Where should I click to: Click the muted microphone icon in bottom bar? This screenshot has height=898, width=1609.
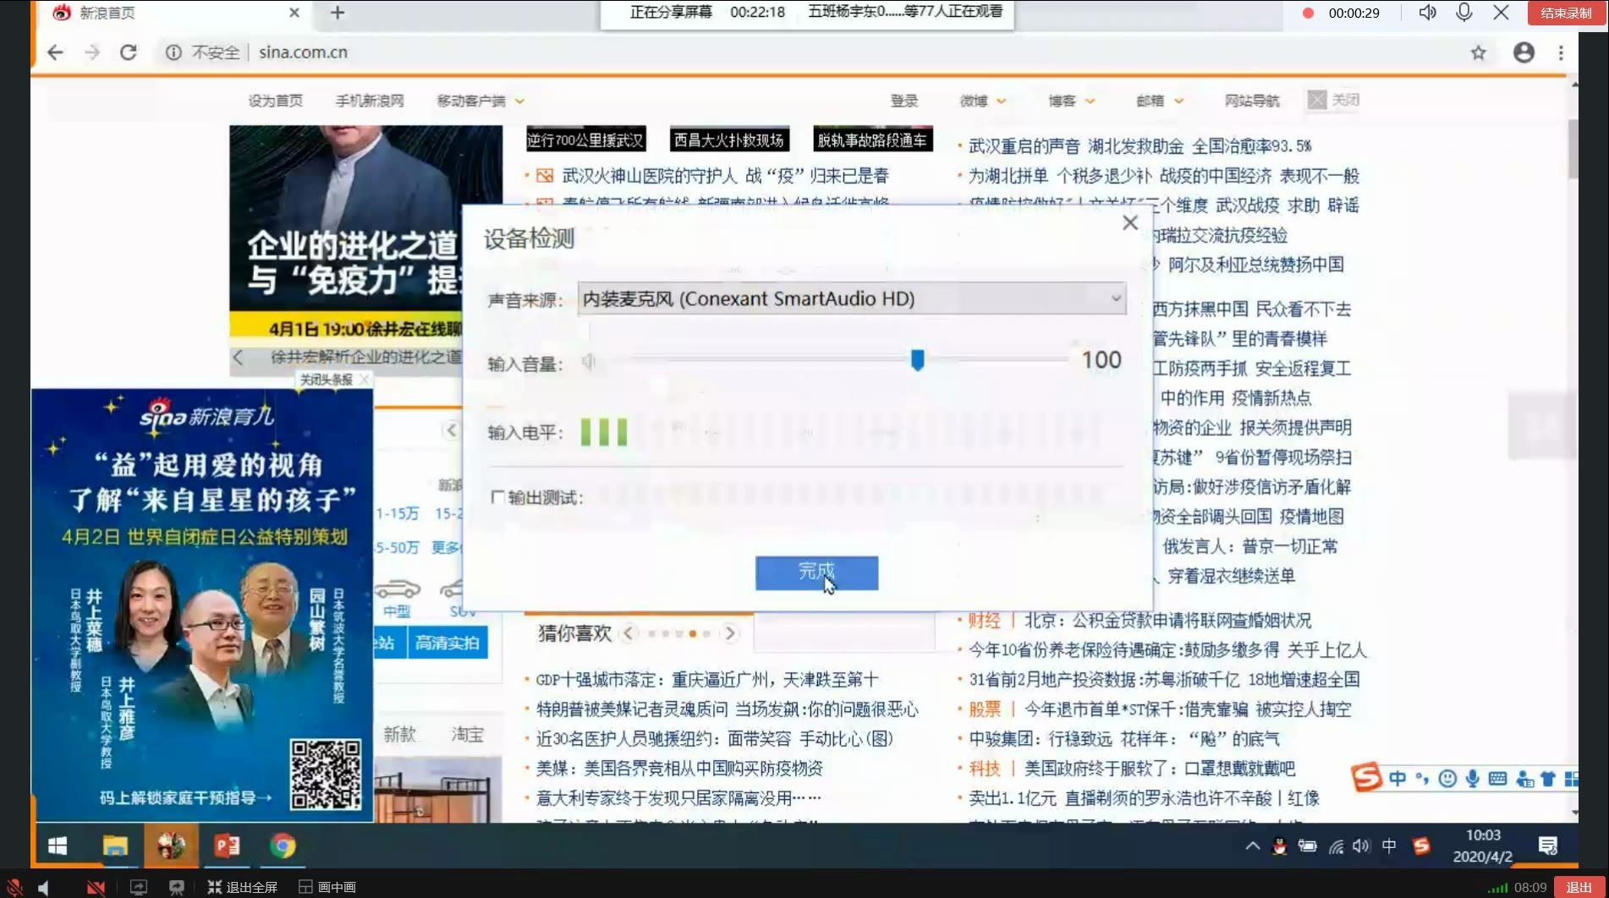14,887
